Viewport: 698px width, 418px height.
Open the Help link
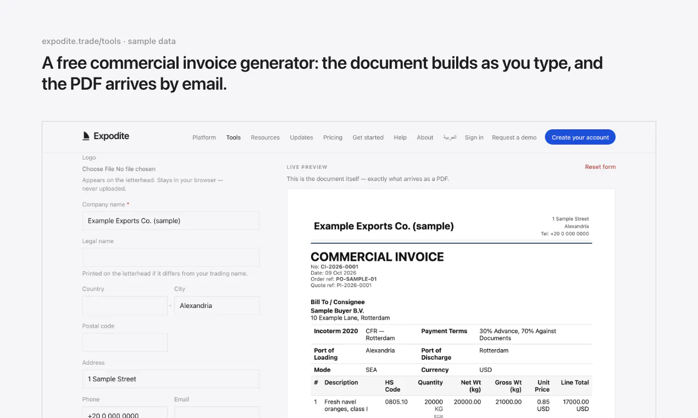[400, 137]
